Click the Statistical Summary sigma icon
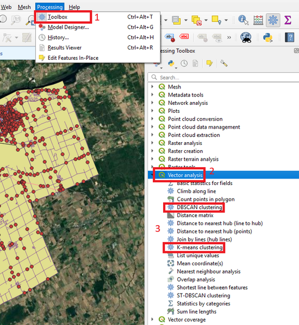The width and height of the screenshot is (299, 325). point(288,20)
